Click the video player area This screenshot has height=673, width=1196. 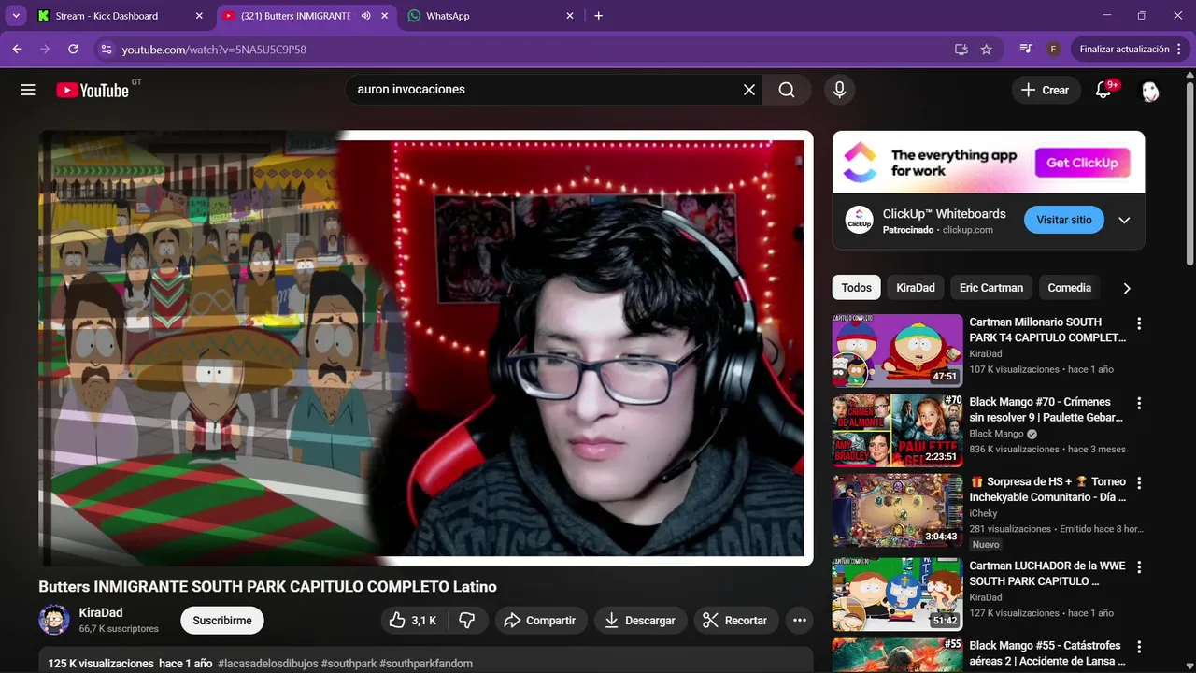(426, 348)
